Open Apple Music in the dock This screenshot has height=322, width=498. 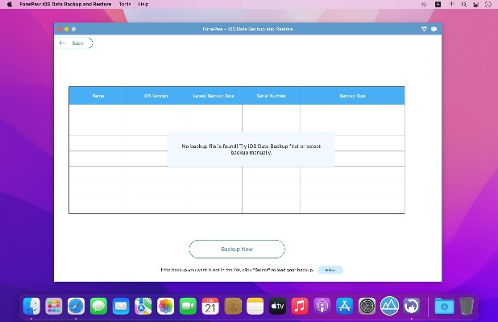click(x=300, y=306)
